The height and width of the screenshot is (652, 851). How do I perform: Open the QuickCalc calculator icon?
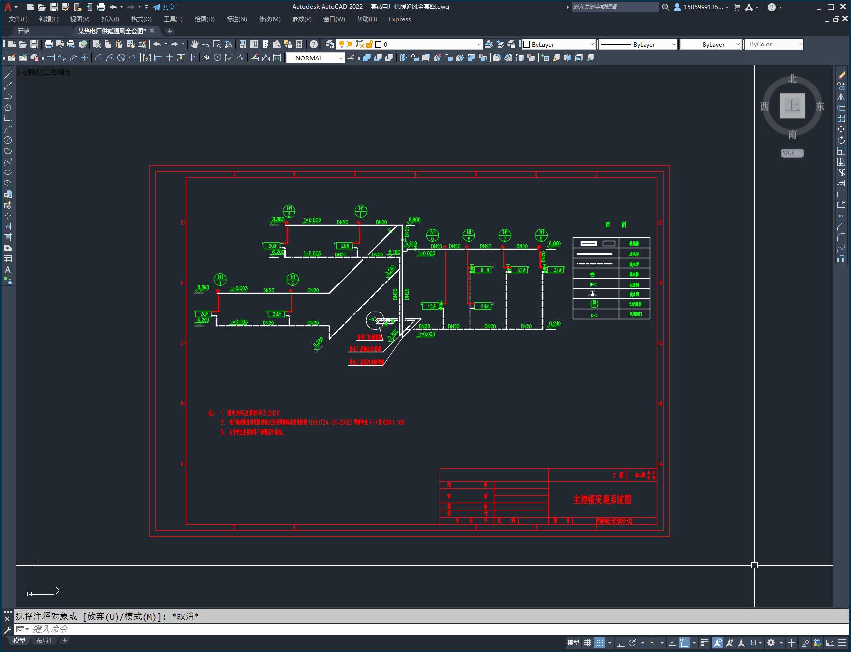pyautogui.click(x=299, y=44)
